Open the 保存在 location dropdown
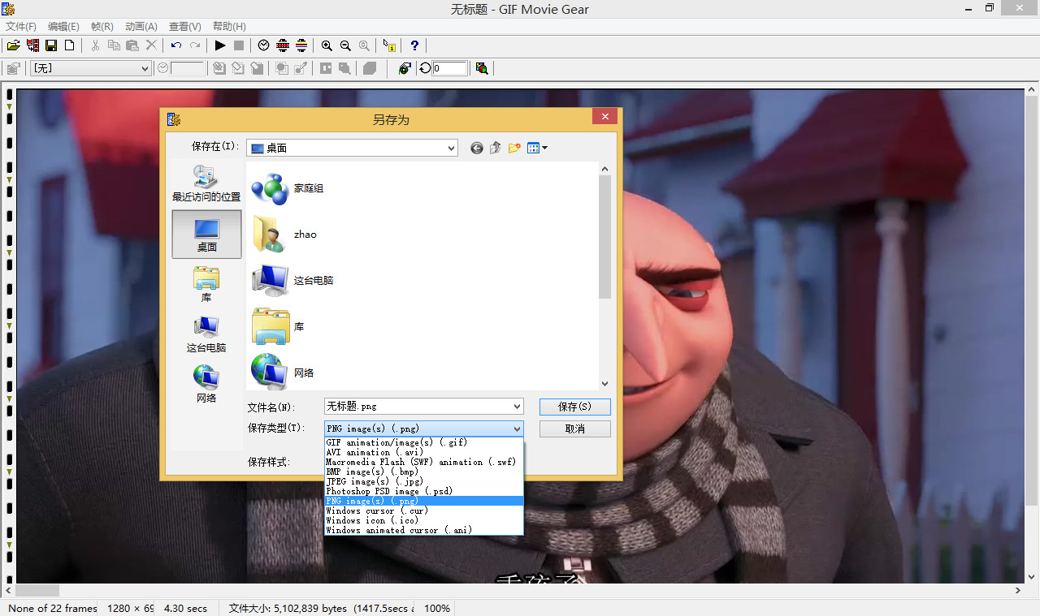Viewport: 1040px width, 616px height. point(451,148)
